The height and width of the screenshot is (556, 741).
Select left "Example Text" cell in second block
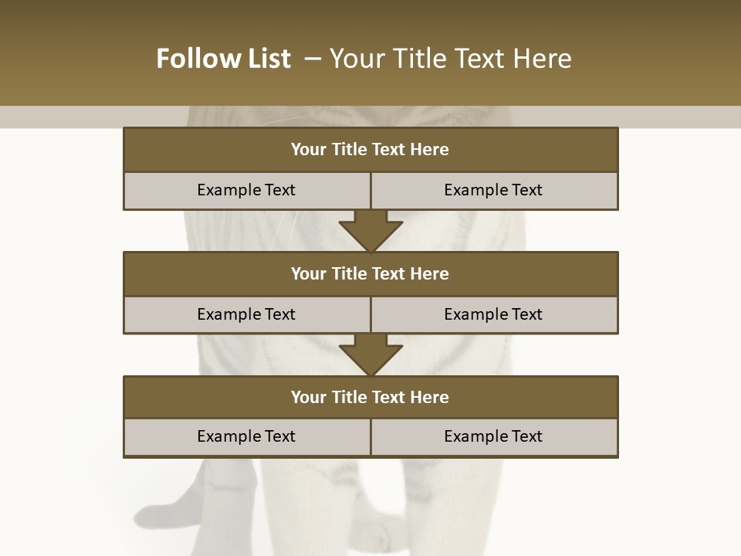[x=247, y=315]
